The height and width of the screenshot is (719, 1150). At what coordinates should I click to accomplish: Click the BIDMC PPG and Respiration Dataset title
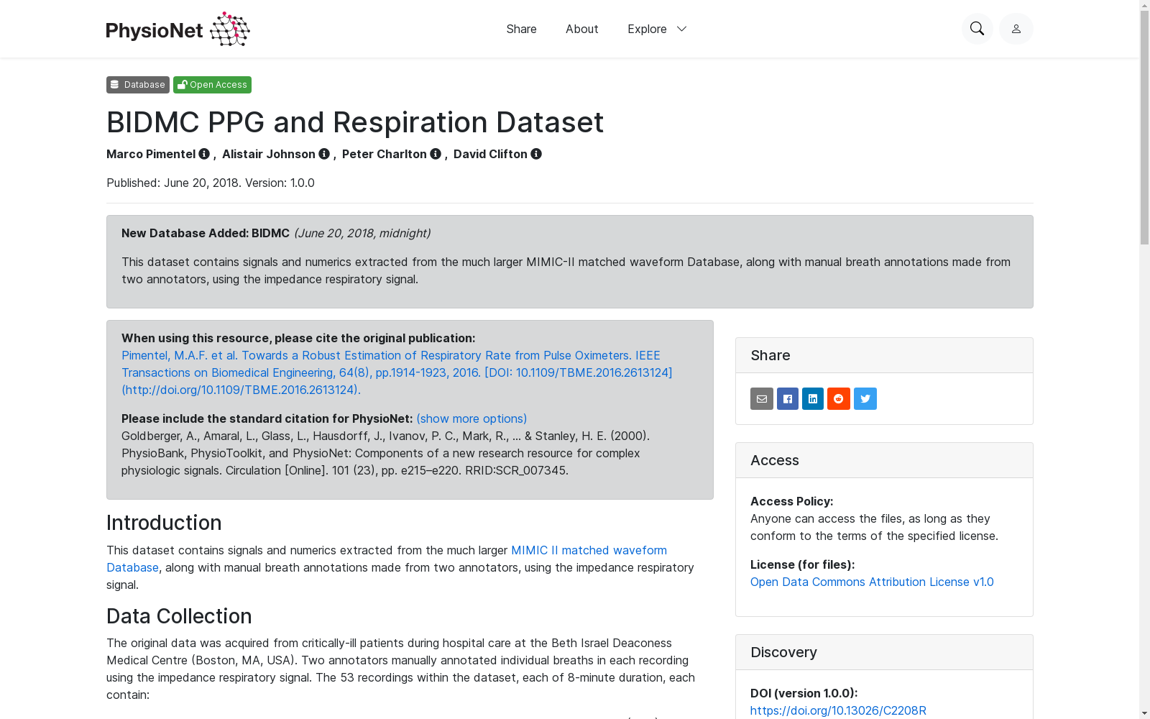point(355,122)
